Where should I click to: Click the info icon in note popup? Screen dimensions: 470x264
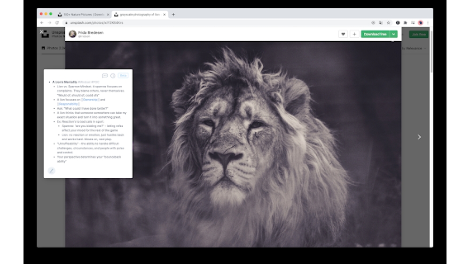pyautogui.click(x=113, y=75)
